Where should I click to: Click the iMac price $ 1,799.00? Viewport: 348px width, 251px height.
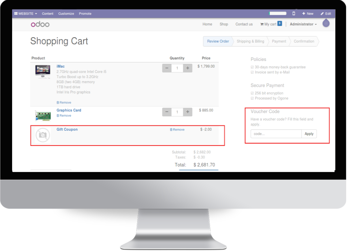tap(206, 66)
